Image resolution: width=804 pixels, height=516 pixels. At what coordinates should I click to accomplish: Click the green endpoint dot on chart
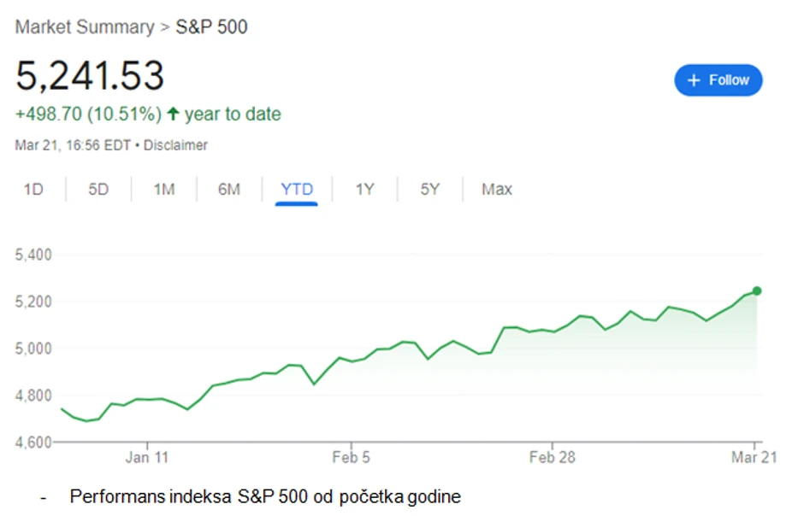pyautogui.click(x=756, y=291)
